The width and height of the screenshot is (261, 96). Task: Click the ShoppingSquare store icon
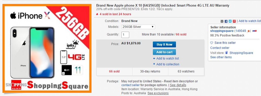click(x=227, y=53)
